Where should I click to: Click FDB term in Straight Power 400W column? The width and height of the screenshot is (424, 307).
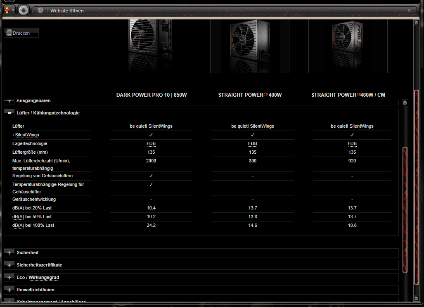[253, 143]
